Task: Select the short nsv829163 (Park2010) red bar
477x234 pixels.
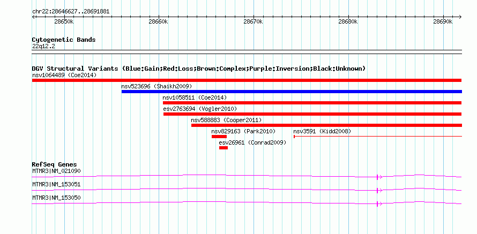Action: tap(219, 137)
